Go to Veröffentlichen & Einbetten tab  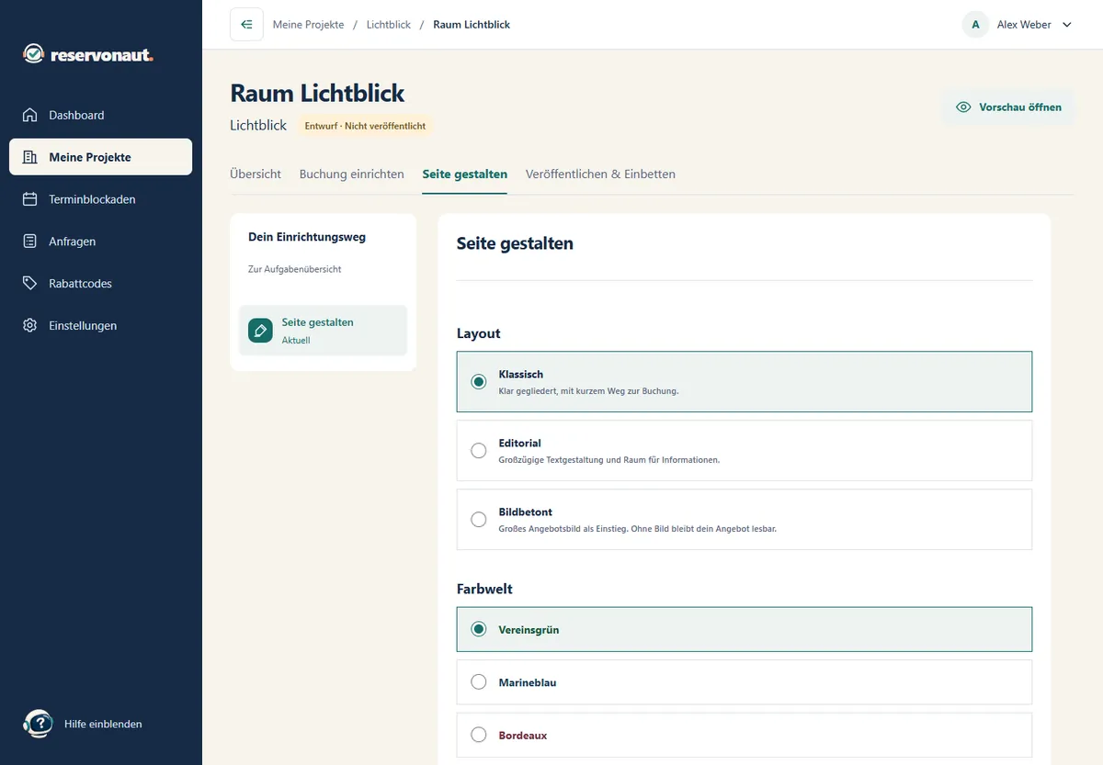pyautogui.click(x=600, y=174)
